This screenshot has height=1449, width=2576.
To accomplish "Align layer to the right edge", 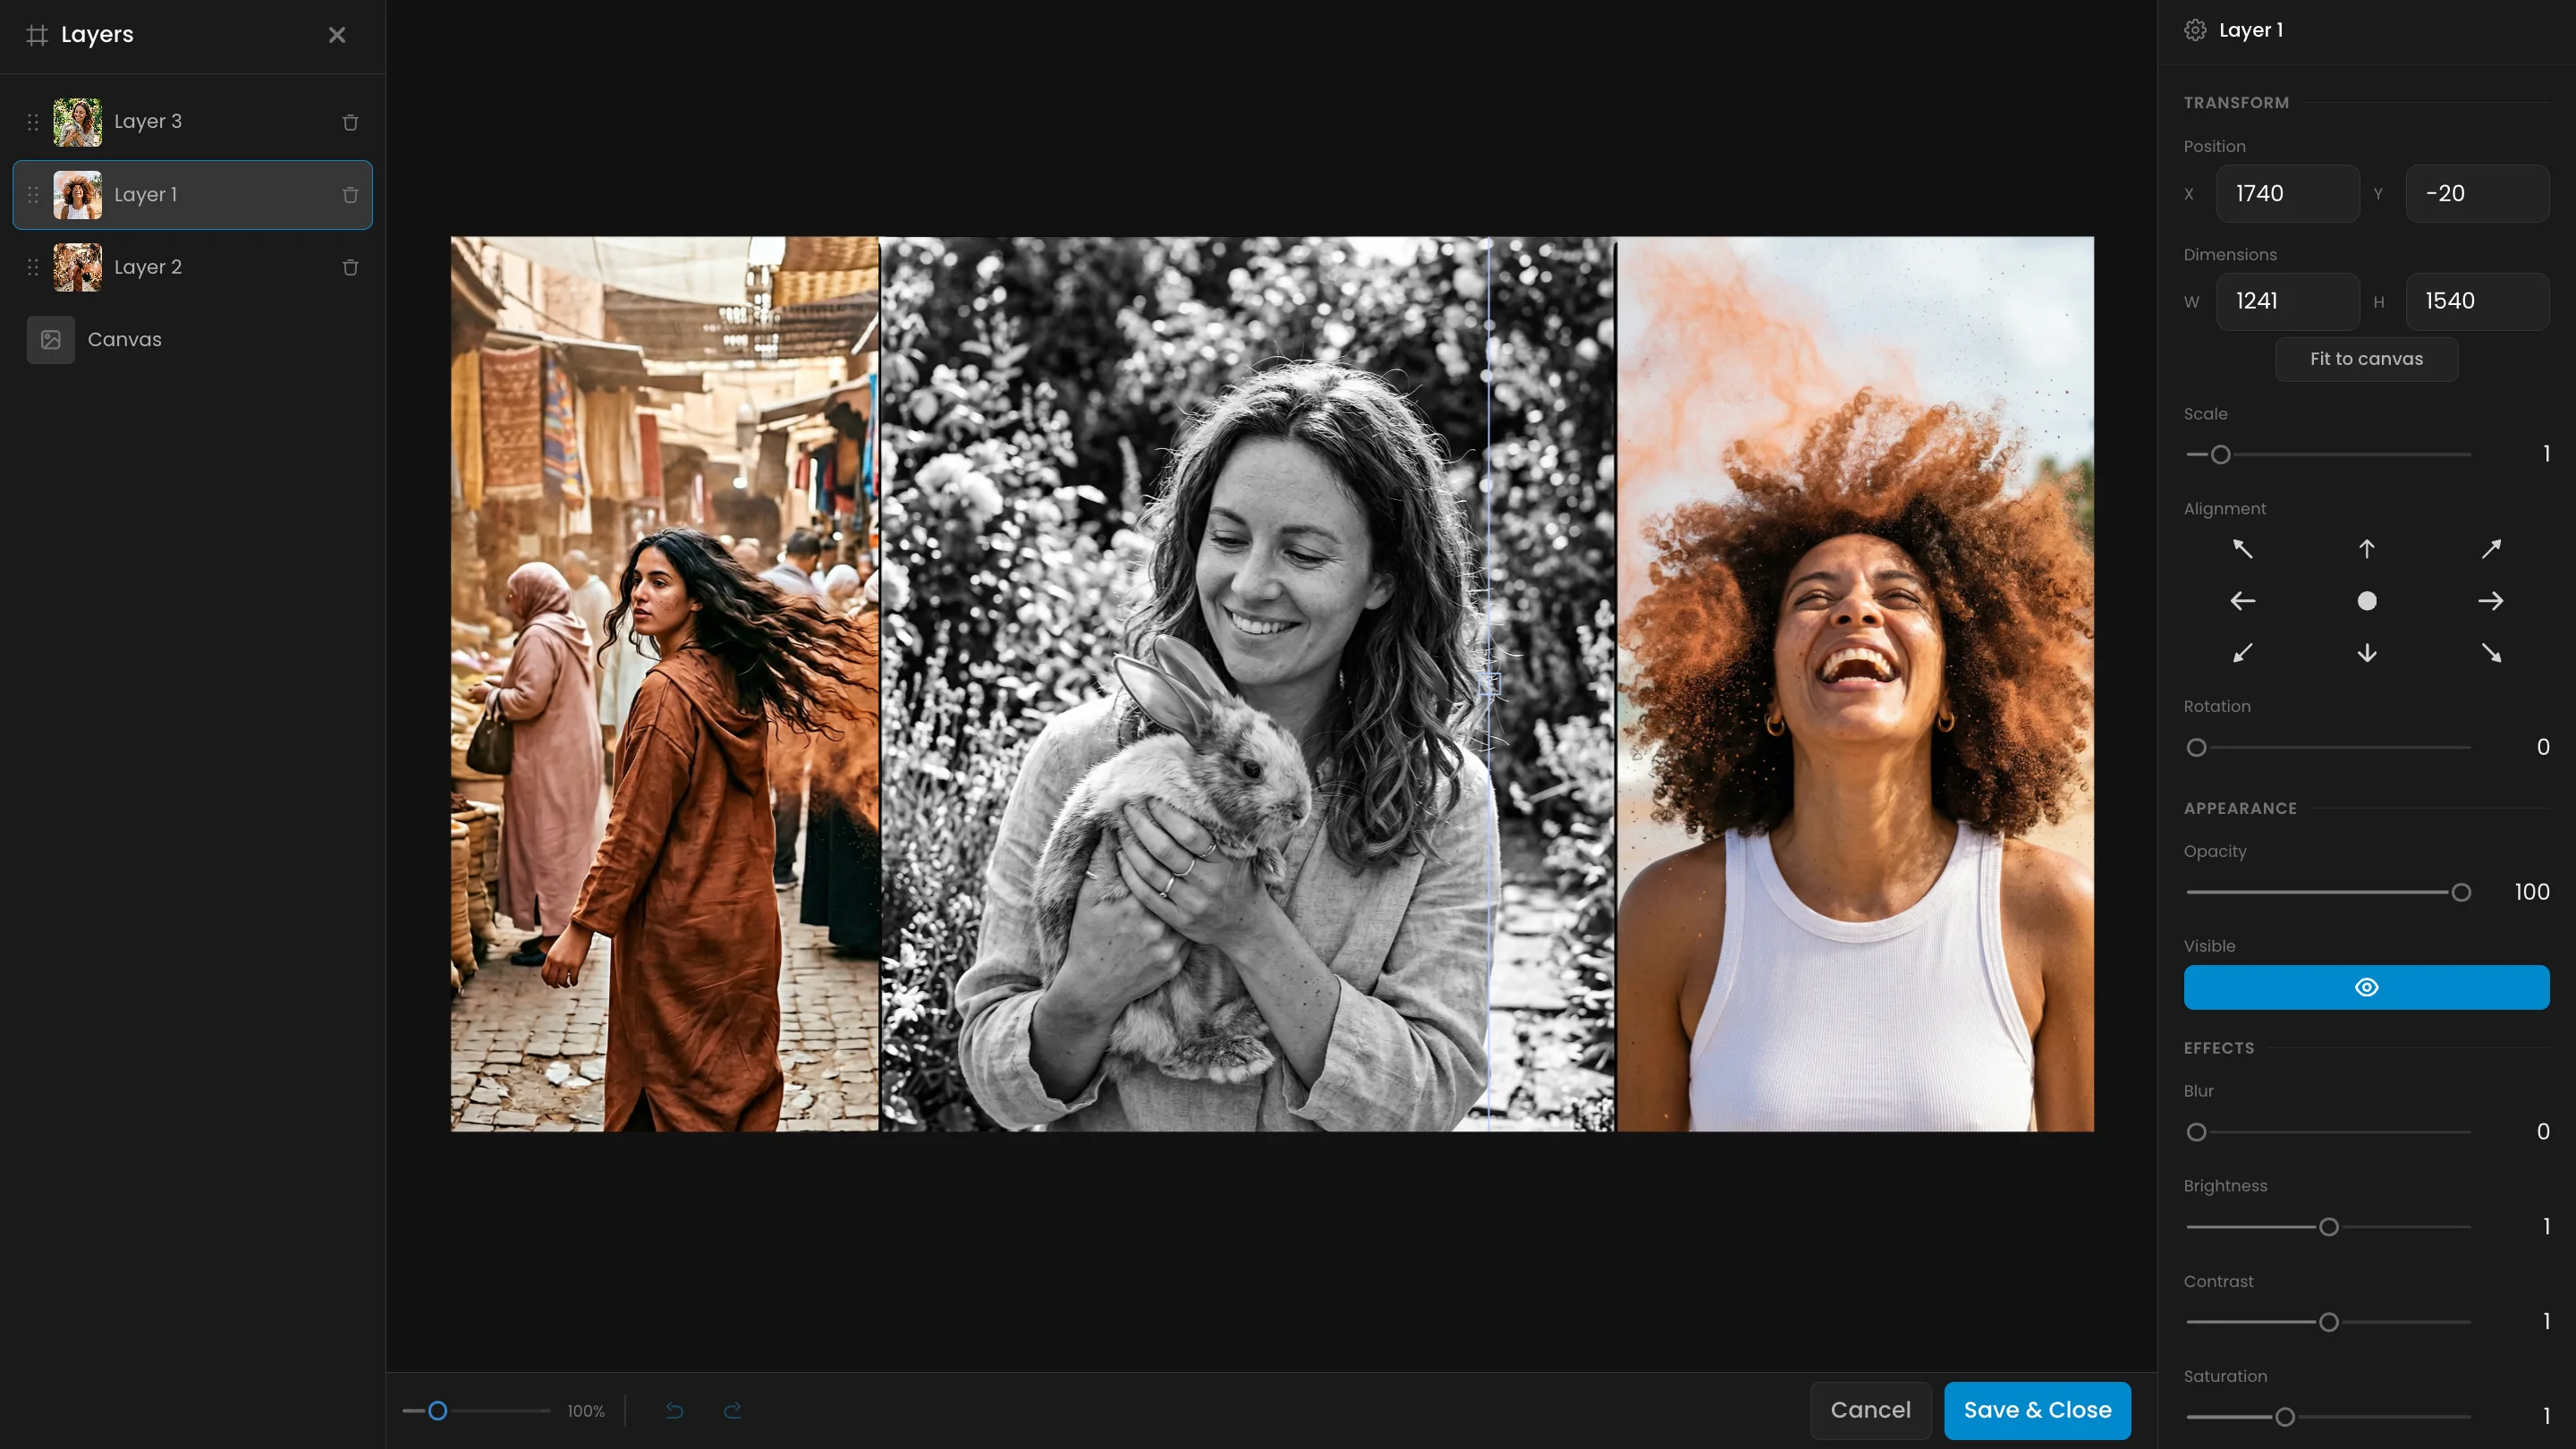I will click(2491, 600).
